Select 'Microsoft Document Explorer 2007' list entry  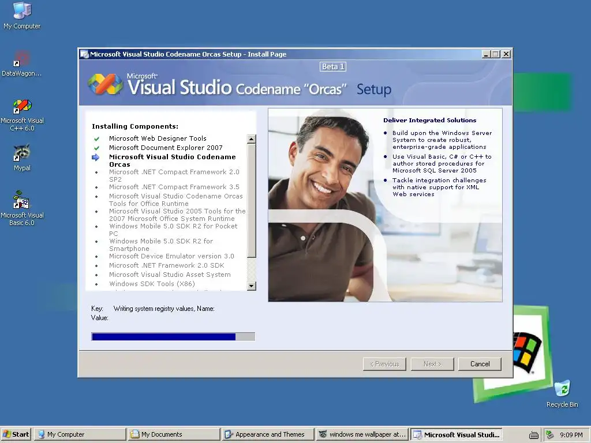166,148
